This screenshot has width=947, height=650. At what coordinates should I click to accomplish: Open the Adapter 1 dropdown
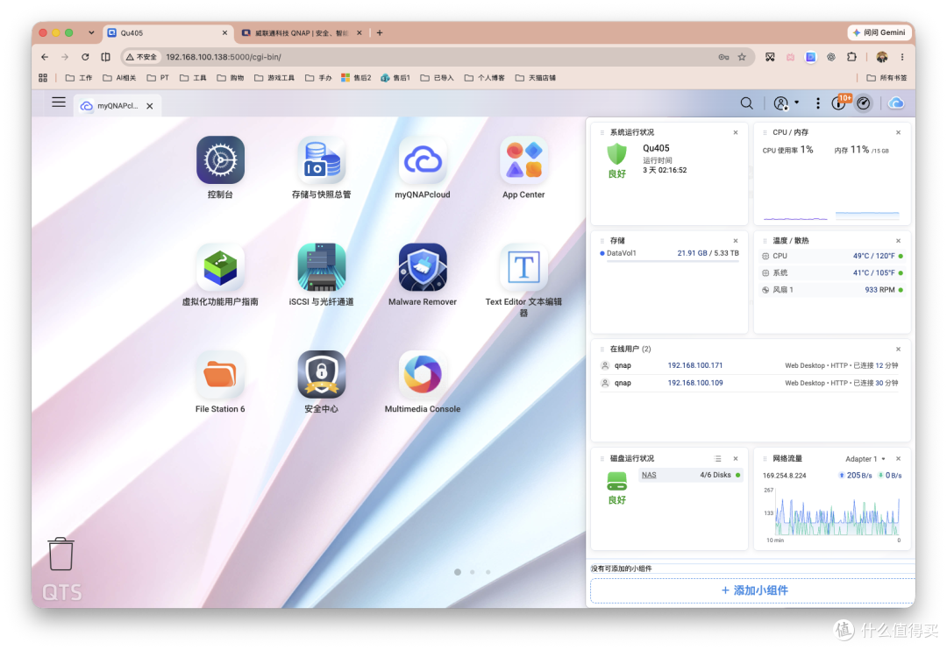tap(865, 459)
